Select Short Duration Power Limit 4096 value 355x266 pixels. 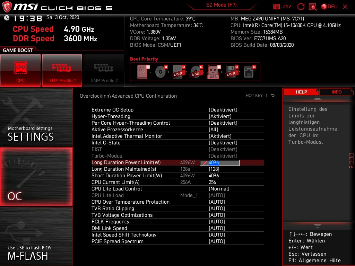[x=214, y=176]
